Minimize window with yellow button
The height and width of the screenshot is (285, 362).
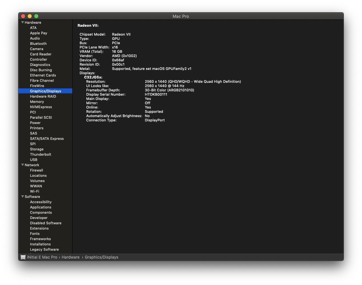tap(30, 16)
